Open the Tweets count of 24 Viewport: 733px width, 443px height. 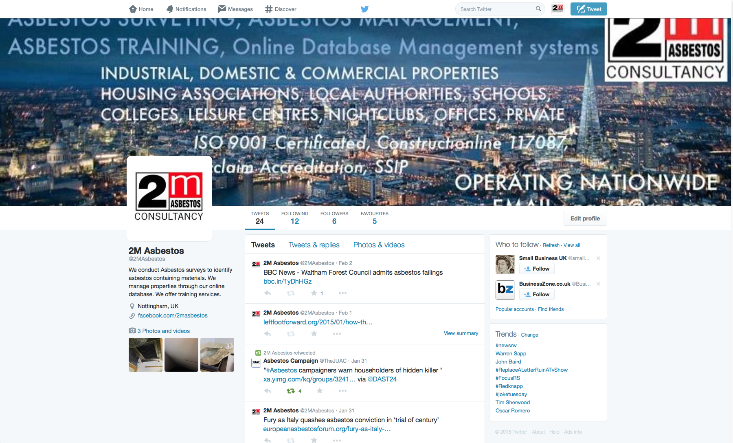(260, 218)
